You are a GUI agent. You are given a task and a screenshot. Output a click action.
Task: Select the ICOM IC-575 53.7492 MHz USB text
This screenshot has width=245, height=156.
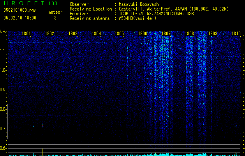[x=156, y=14]
